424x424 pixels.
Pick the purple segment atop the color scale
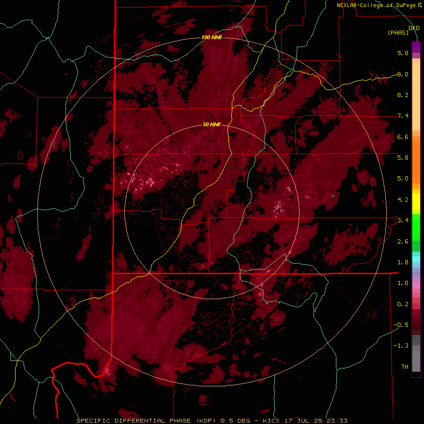pyautogui.click(x=416, y=47)
